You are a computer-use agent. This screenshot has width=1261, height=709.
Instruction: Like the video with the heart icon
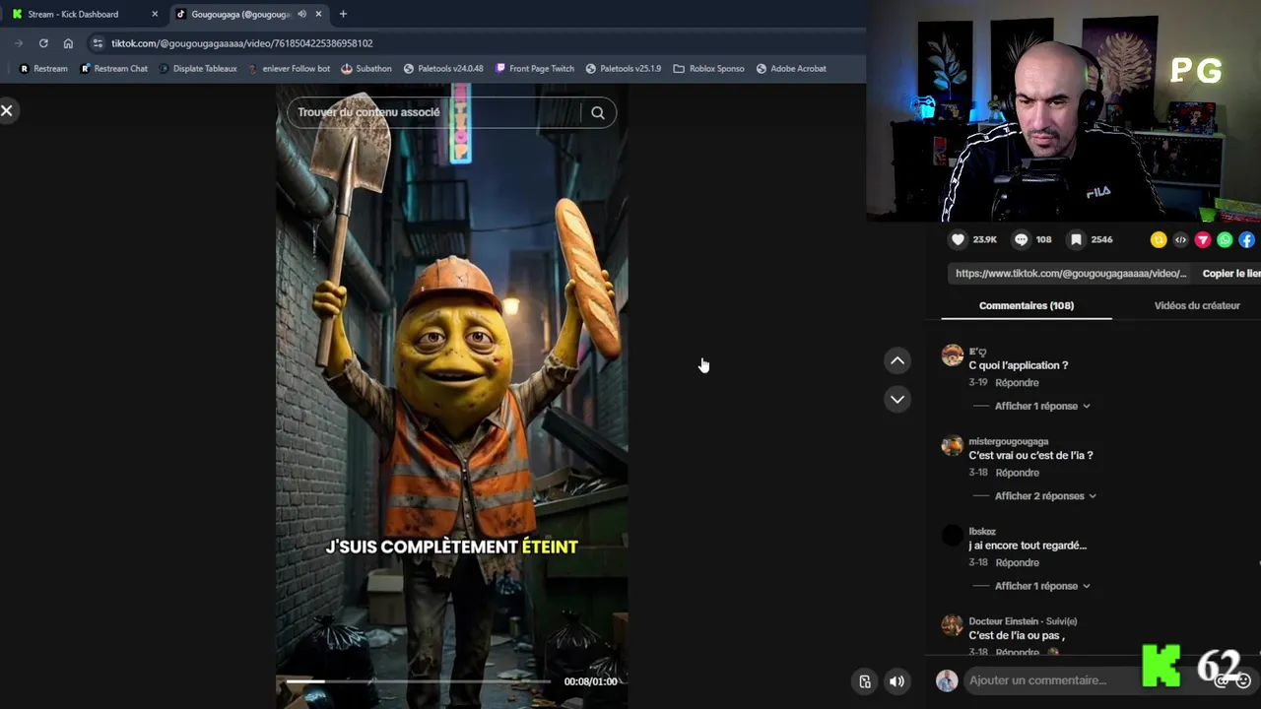pos(958,239)
